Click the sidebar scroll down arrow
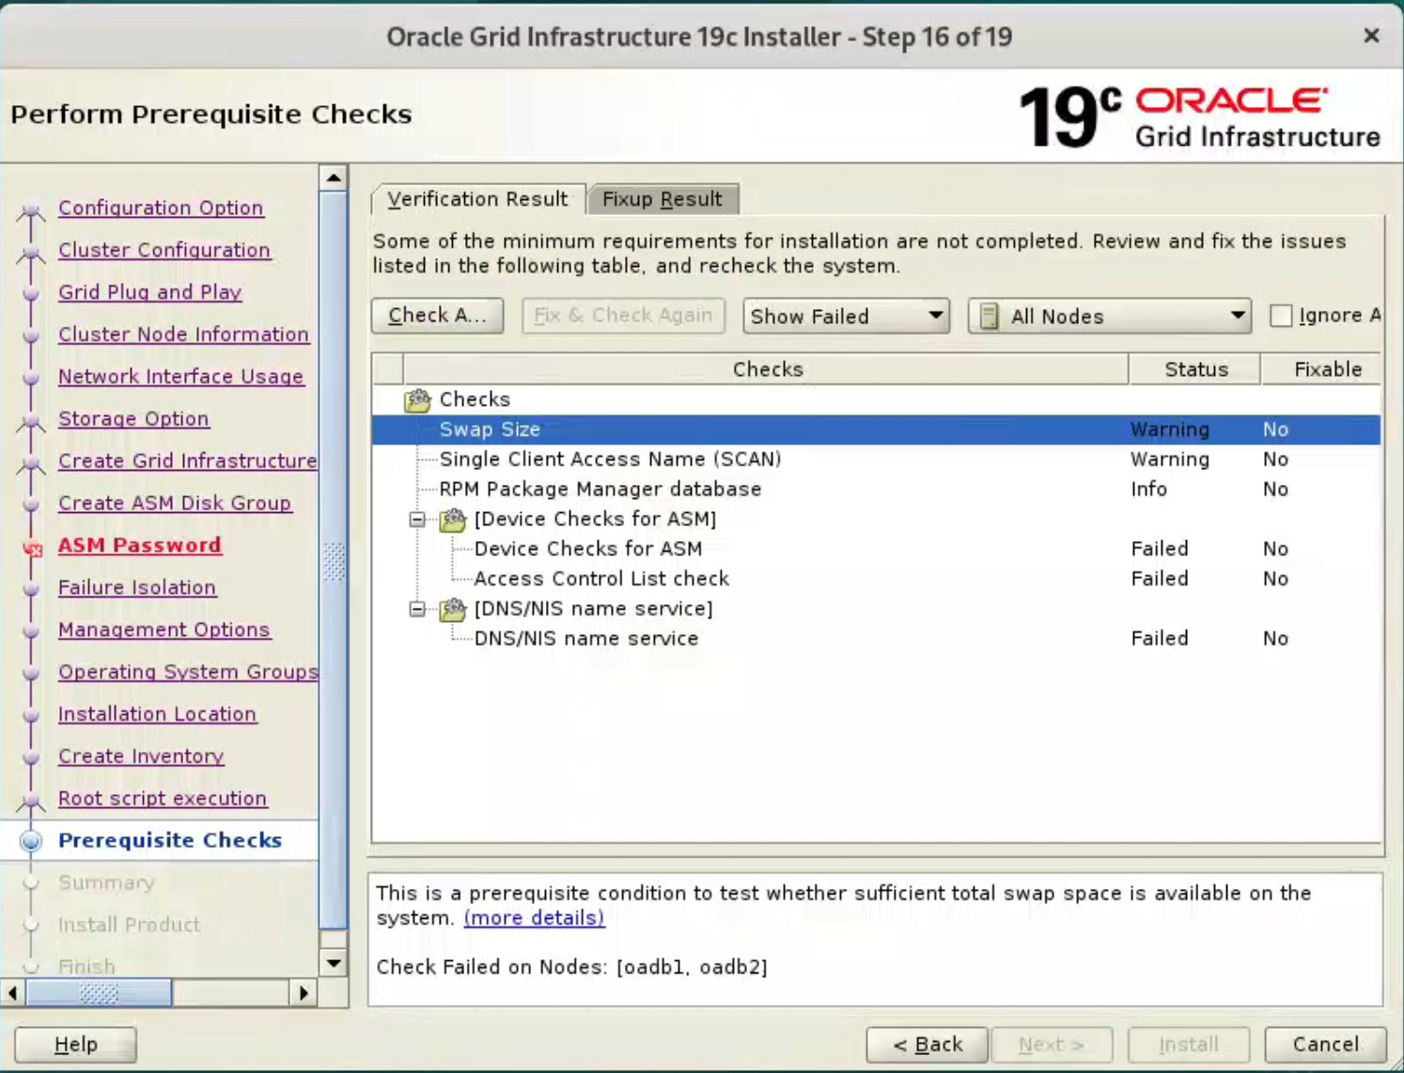 334,963
